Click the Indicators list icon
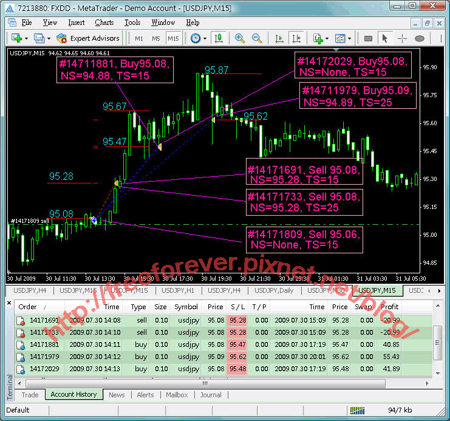The width and height of the screenshot is (450, 421). click(x=318, y=38)
